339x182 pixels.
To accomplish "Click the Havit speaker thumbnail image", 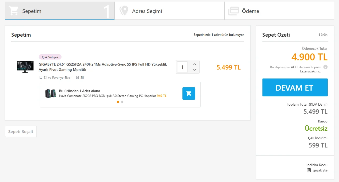I will [51, 94].
